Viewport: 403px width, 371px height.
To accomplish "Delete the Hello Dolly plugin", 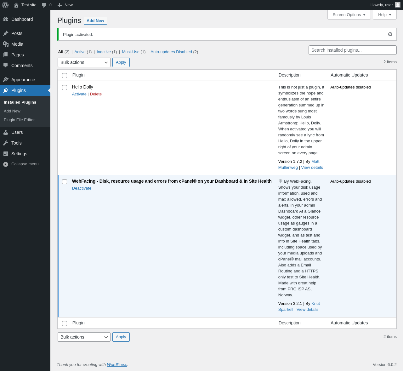I will (x=96, y=94).
